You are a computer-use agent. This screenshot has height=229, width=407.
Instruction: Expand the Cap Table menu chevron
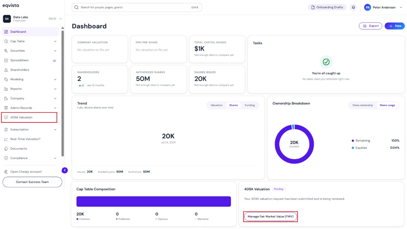55,41
